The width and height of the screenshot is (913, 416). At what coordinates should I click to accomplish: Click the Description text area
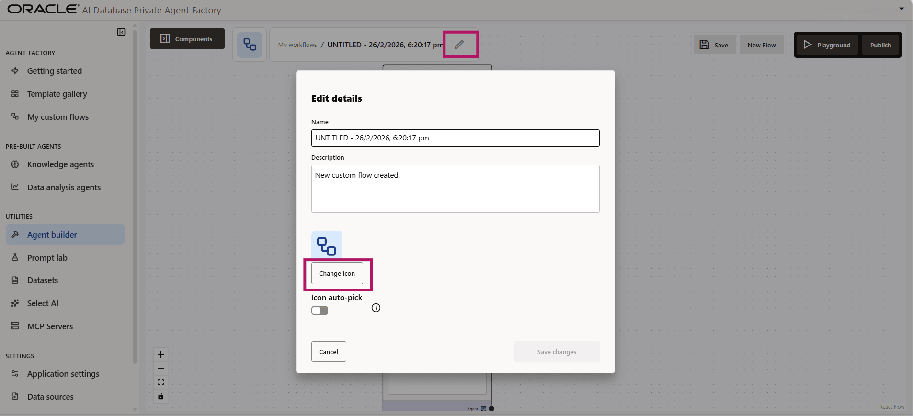tap(455, 189)
